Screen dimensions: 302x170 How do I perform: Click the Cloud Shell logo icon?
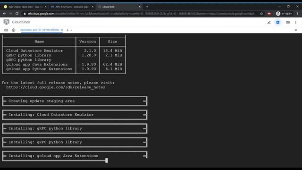point(6,22)
